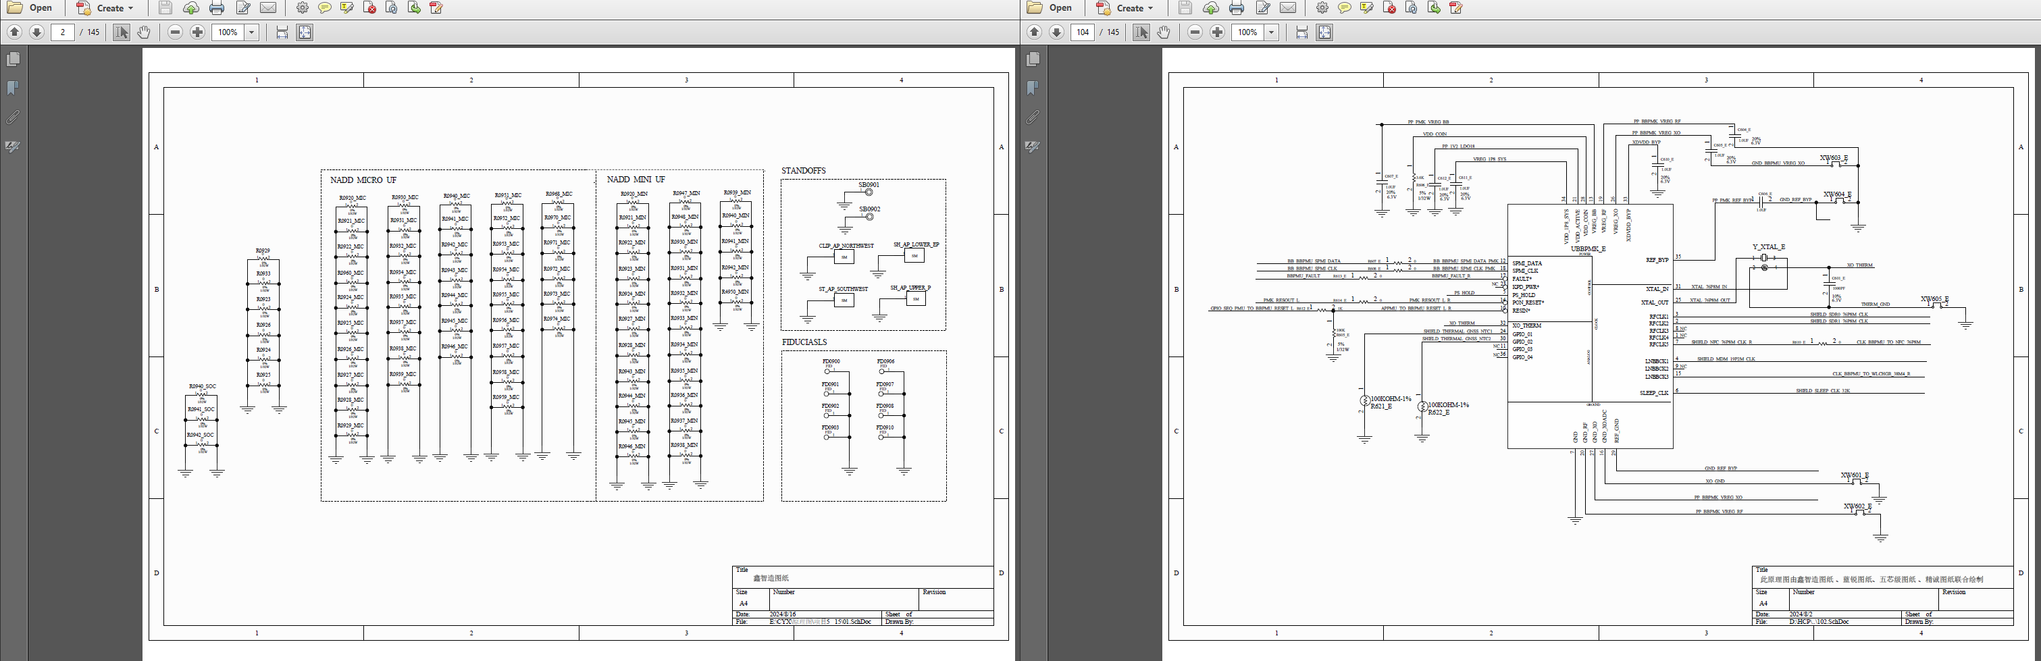Click rotate page icon in left window
The image size is (2041, 661).
pos(392,8)
